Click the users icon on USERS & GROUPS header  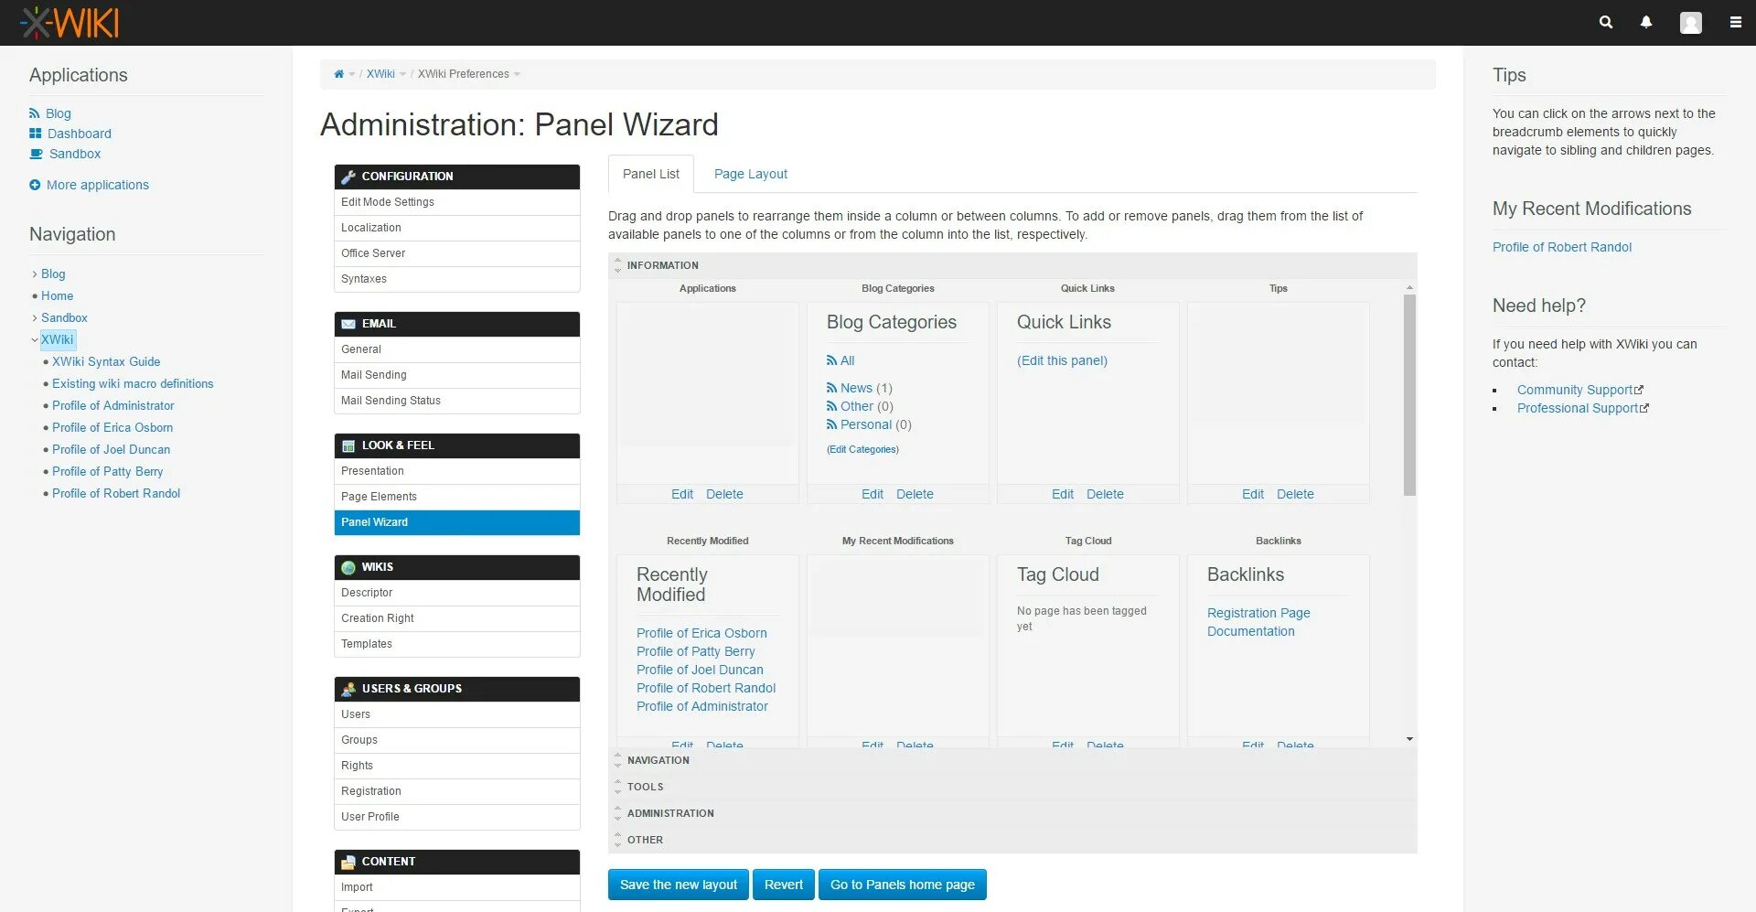pyautogui.click(x=348, y=689)
